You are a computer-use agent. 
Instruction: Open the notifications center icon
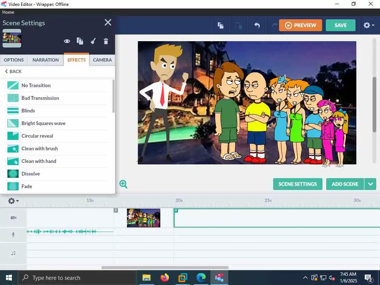[x=368, y=278]
